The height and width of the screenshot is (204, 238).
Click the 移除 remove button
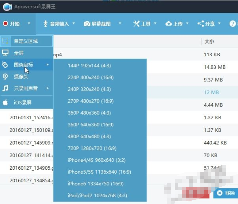coord(226,193)
